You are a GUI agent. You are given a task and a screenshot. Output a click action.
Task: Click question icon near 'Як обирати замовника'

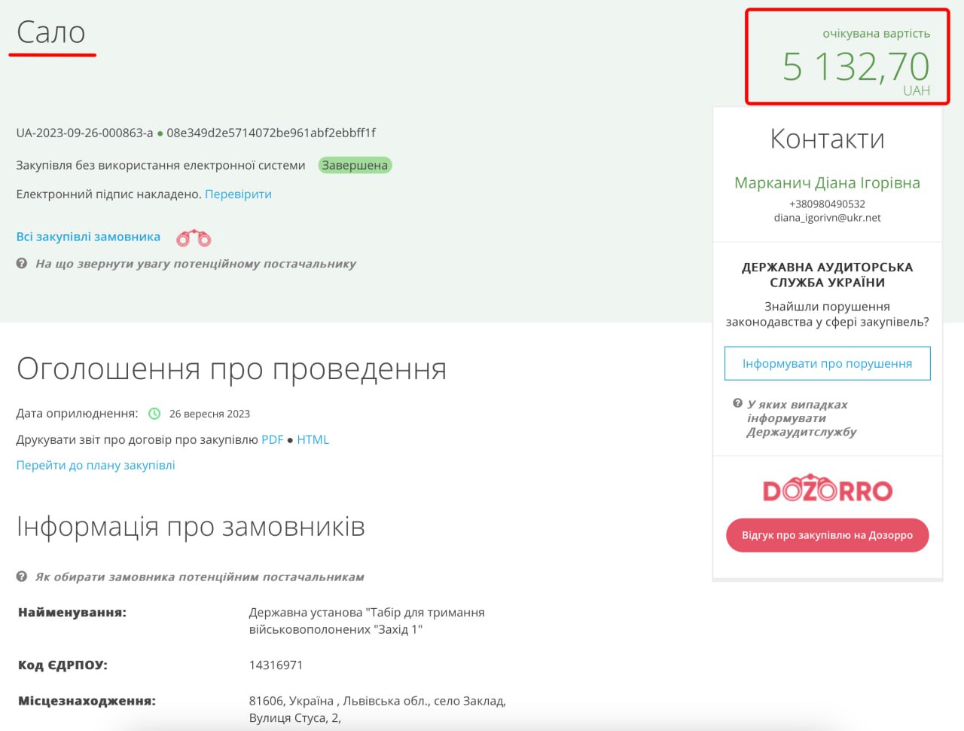click(22, 577)
